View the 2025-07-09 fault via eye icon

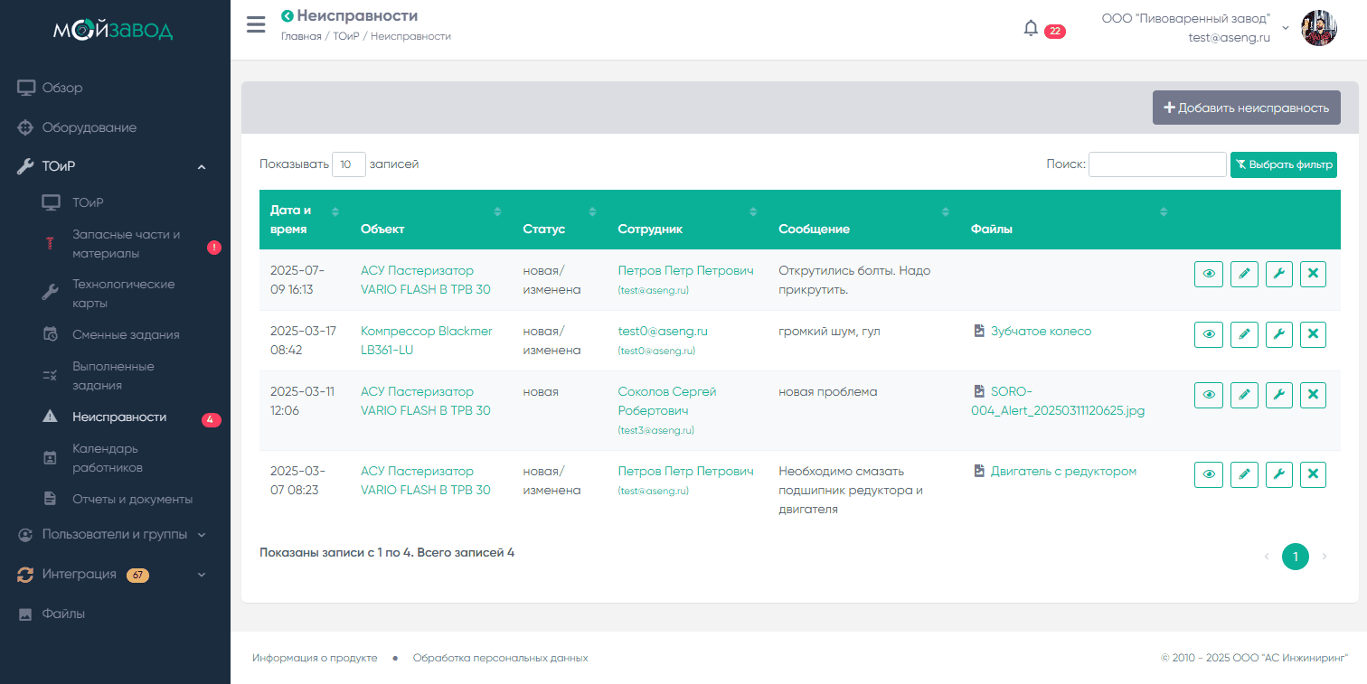(1209, 274)
